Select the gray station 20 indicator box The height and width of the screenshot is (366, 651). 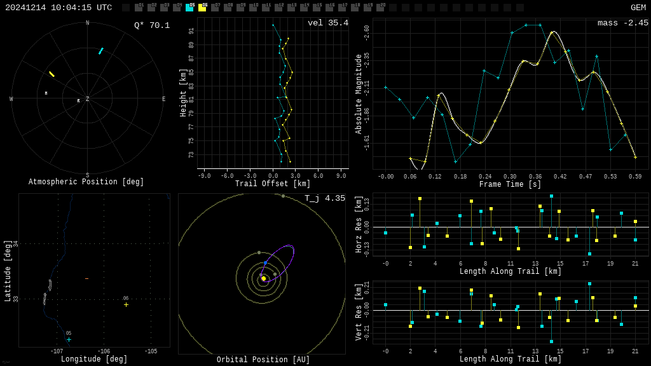[380, 8]
